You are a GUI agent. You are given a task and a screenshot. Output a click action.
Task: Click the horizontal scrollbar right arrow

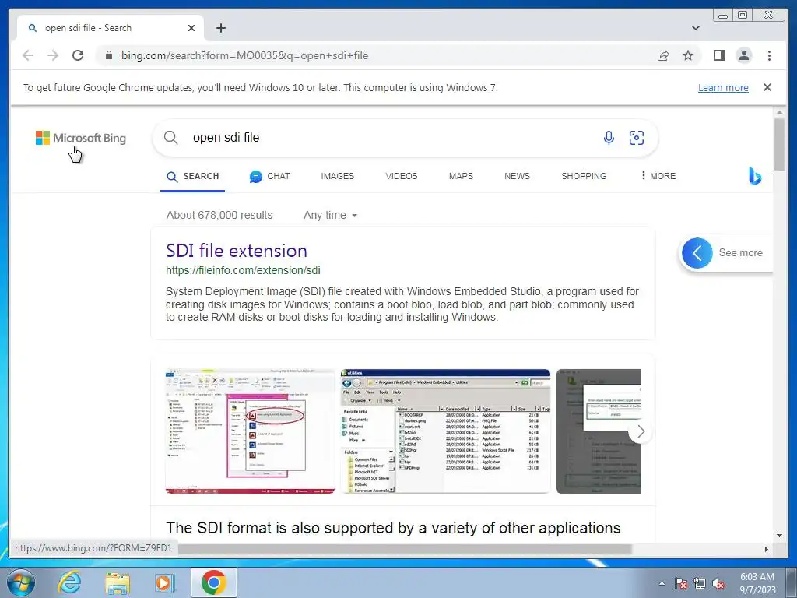(x=767, y=549)
